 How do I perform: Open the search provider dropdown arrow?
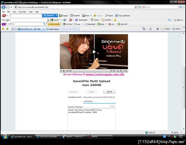click(183, 7)
